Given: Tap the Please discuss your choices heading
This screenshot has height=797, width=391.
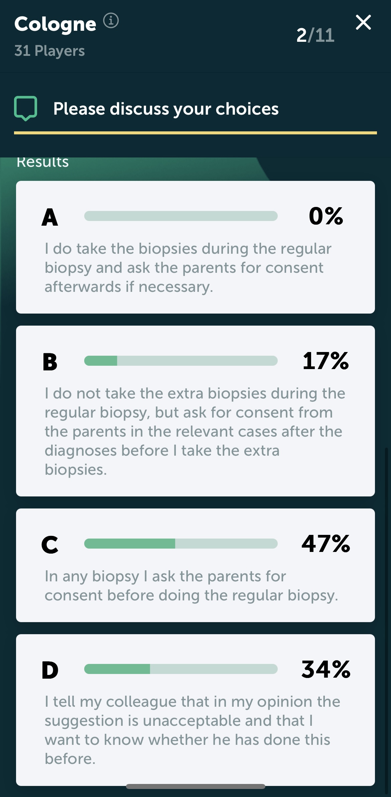Looking at the screenshot, I should pyautogui.click(x=166, y=109).
